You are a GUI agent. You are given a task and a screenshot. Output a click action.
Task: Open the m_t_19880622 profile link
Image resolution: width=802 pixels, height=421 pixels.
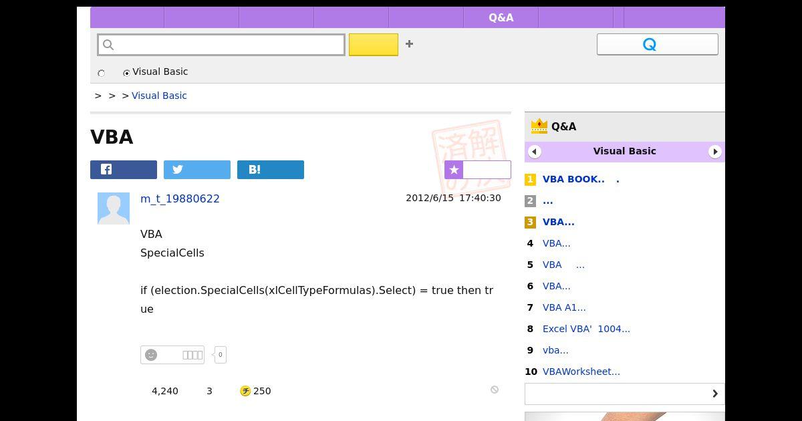(180, 198)
